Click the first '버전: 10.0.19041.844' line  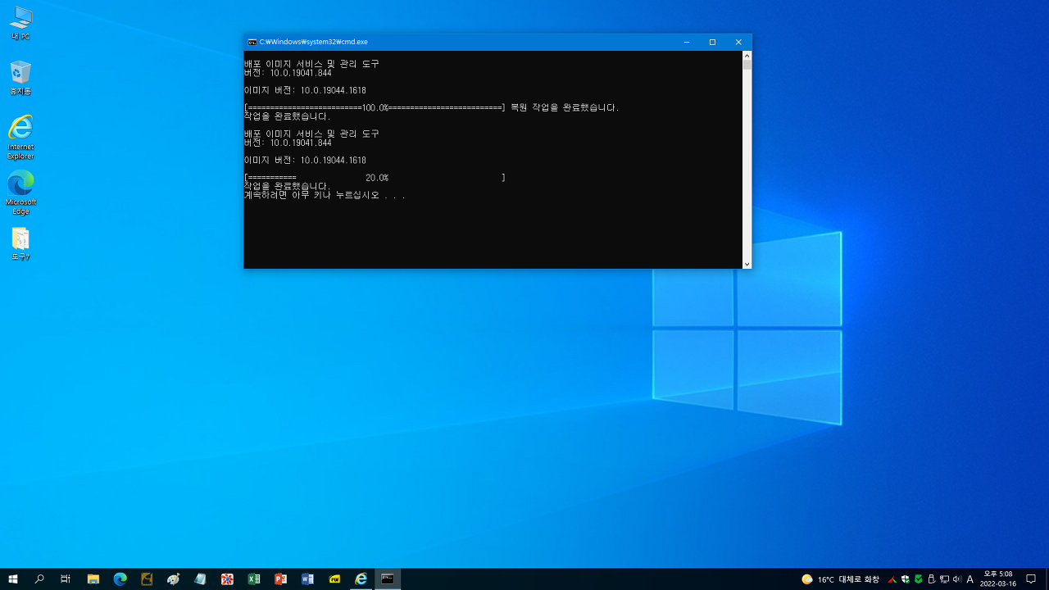(x=288, y=73)
